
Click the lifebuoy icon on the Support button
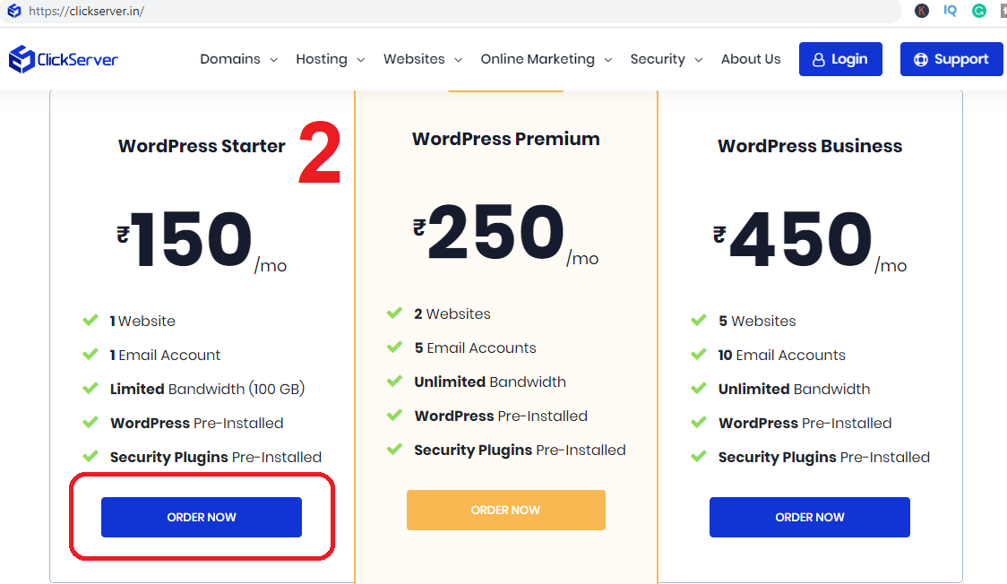coord(920,60)
